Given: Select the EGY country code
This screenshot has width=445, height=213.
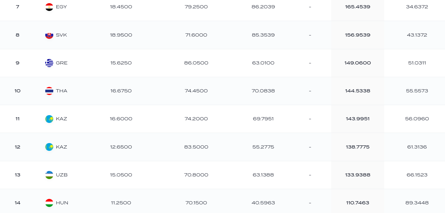Looking at the screenshot, I should click(61, 7).
